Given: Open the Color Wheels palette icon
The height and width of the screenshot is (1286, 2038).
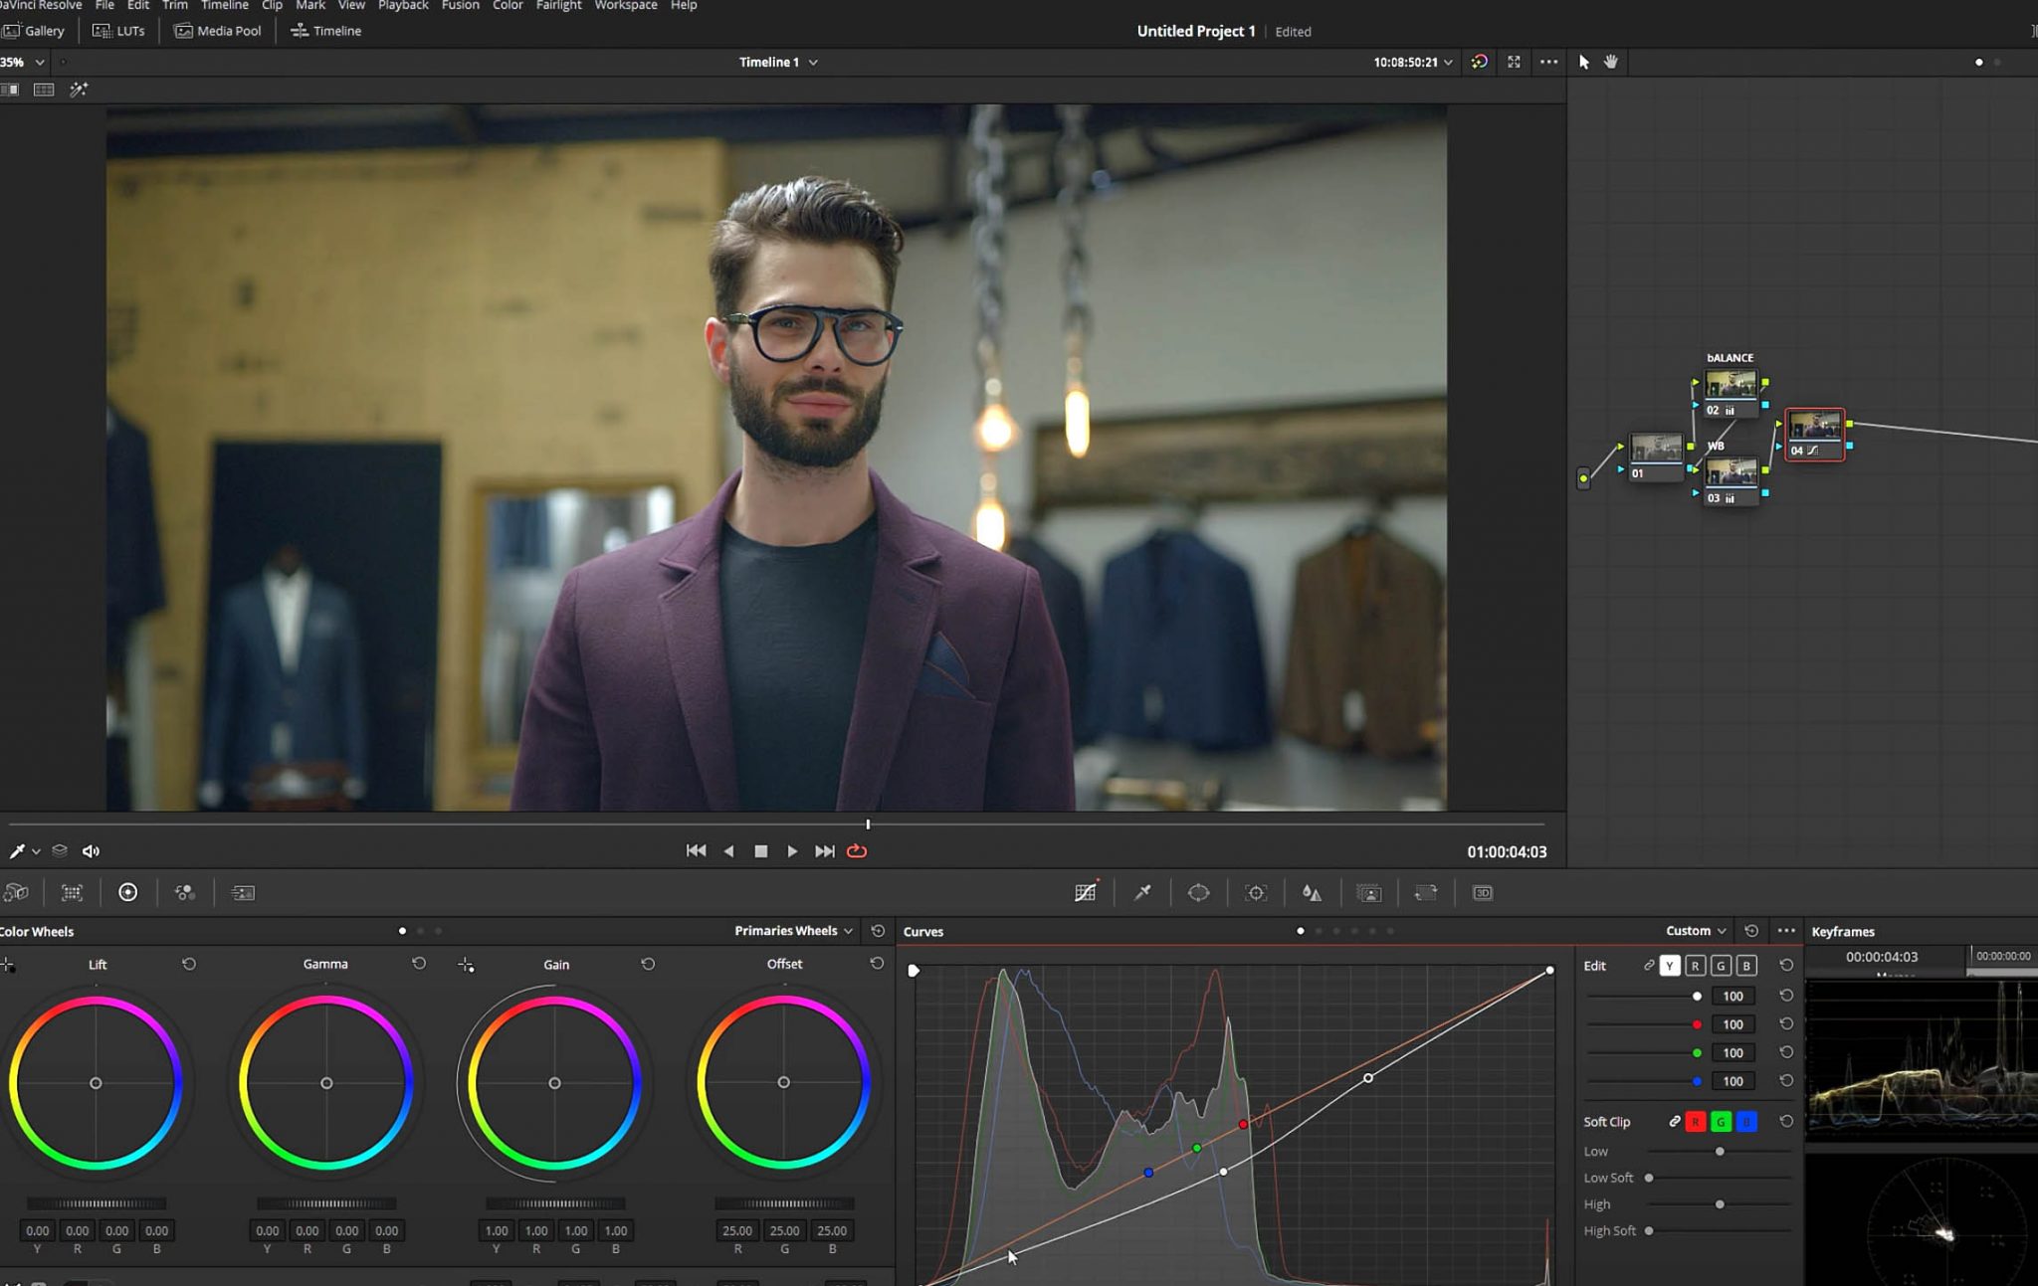Looking at the screenshot, I should 128,892.
